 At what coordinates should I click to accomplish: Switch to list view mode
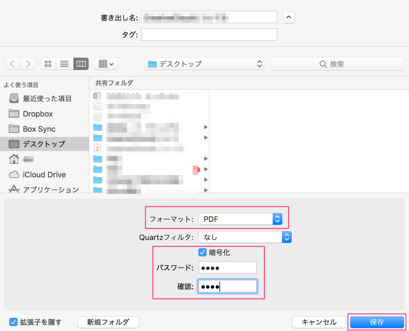(64, 64)
